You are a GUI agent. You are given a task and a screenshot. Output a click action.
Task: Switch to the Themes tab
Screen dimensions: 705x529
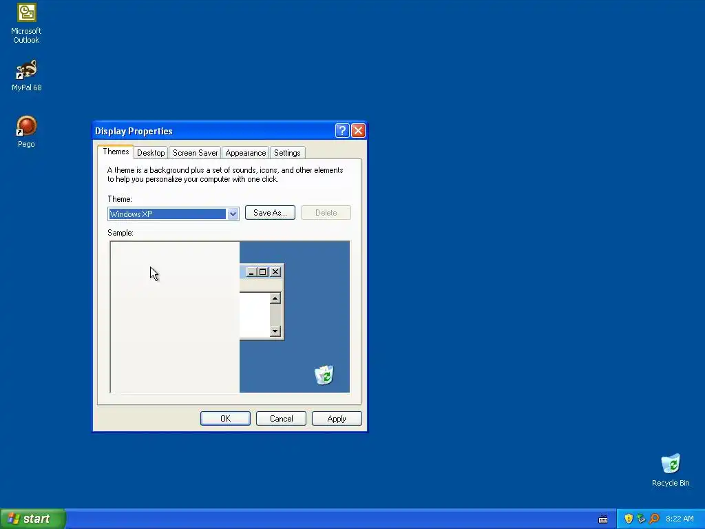116,152
